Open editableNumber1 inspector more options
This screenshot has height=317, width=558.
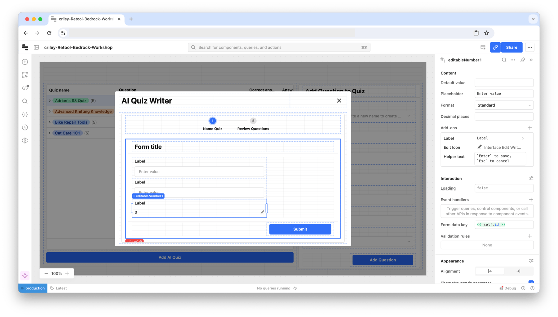coord(513,60)
